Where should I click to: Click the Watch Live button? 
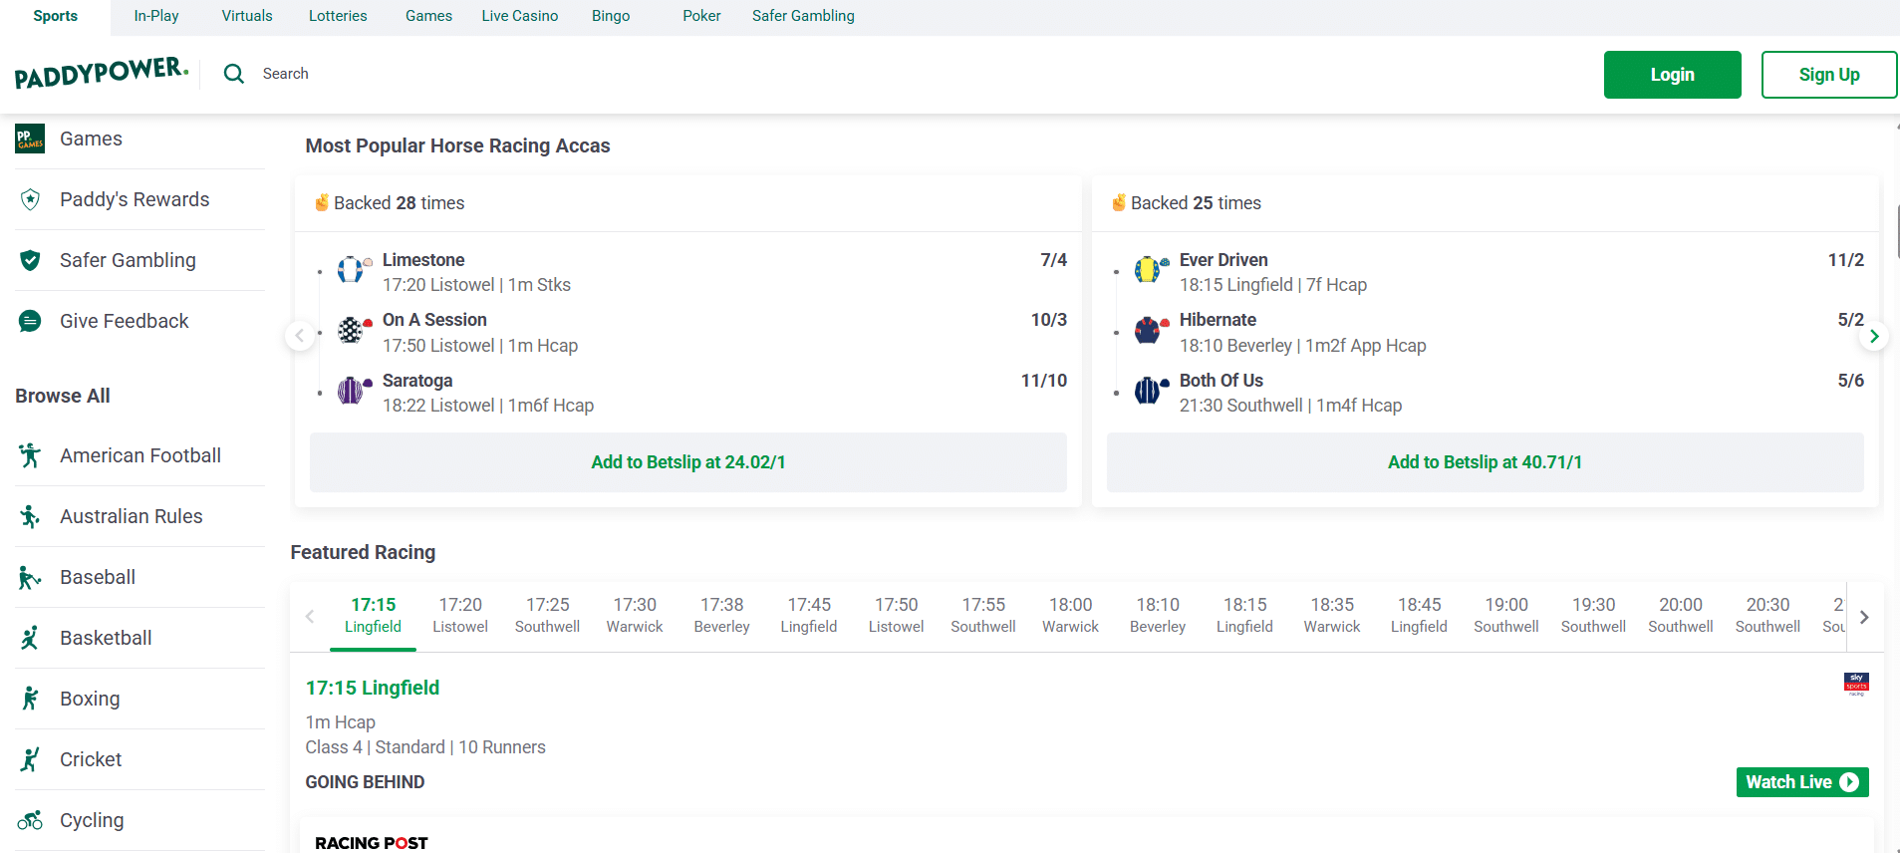pyautogui.click(x=1802, y=782)
